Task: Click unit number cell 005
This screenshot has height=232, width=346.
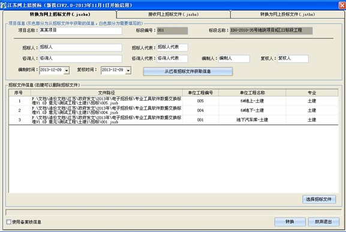Action: click(x=200, y=101)
